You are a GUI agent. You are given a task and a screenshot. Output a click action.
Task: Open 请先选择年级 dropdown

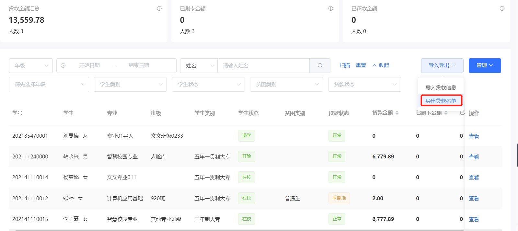point(49,84)
